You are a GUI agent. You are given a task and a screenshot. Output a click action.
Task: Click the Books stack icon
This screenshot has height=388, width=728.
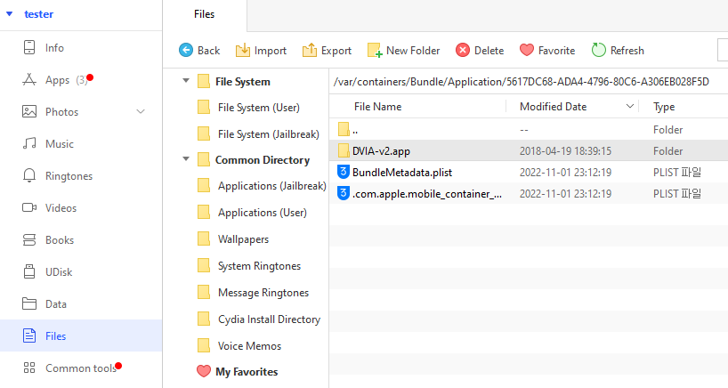point(29,239)
